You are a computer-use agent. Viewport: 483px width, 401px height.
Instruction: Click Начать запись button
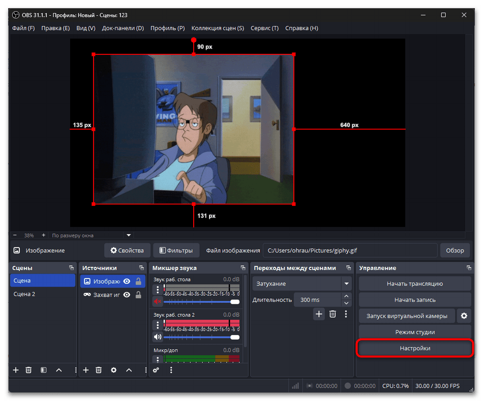pyautogui.click(x=414, y=300)
